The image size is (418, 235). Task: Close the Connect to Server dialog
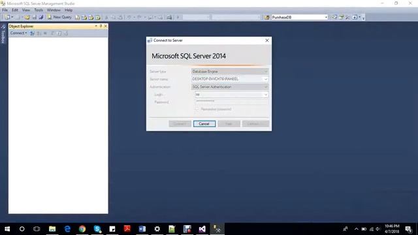tap(267, 40)
